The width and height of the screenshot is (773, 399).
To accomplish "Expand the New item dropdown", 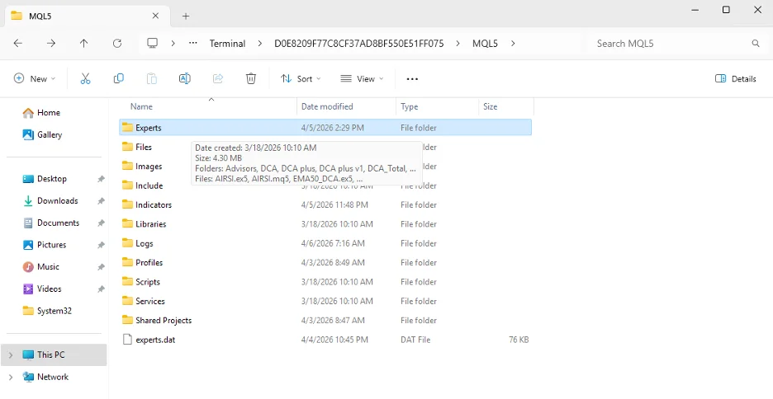I will [35, 78].
